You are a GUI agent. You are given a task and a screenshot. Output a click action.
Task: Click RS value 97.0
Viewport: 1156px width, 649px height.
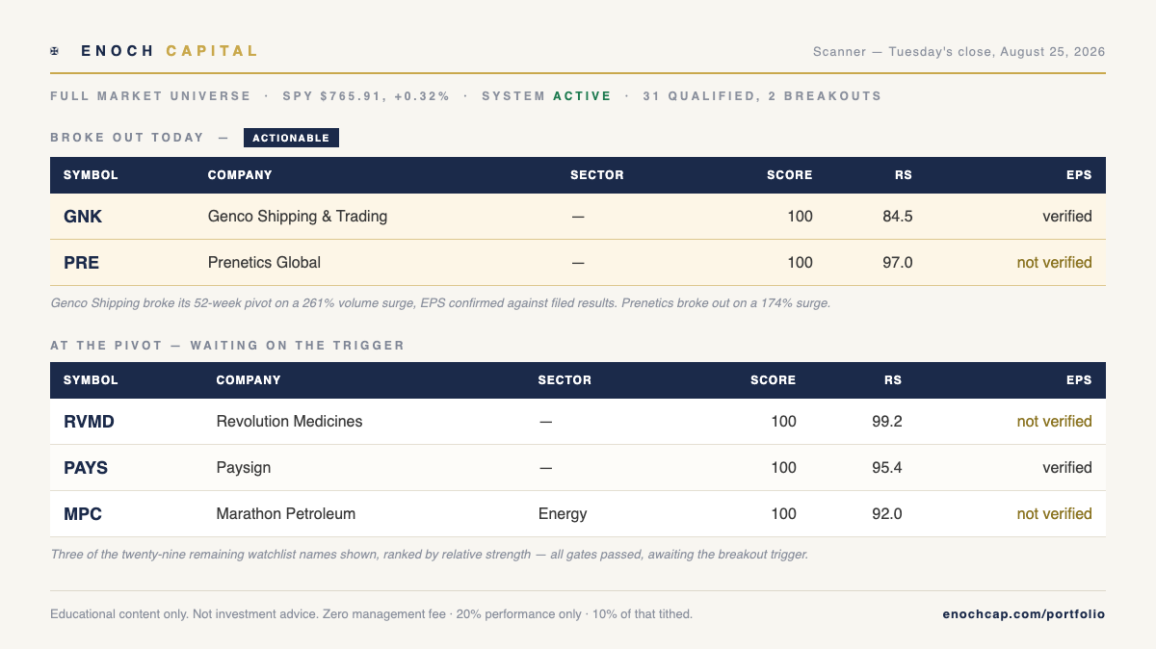pos(897,263)
